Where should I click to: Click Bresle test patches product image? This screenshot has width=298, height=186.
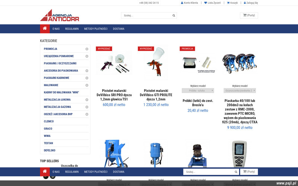pyautogui.click(x=198, y=64)
